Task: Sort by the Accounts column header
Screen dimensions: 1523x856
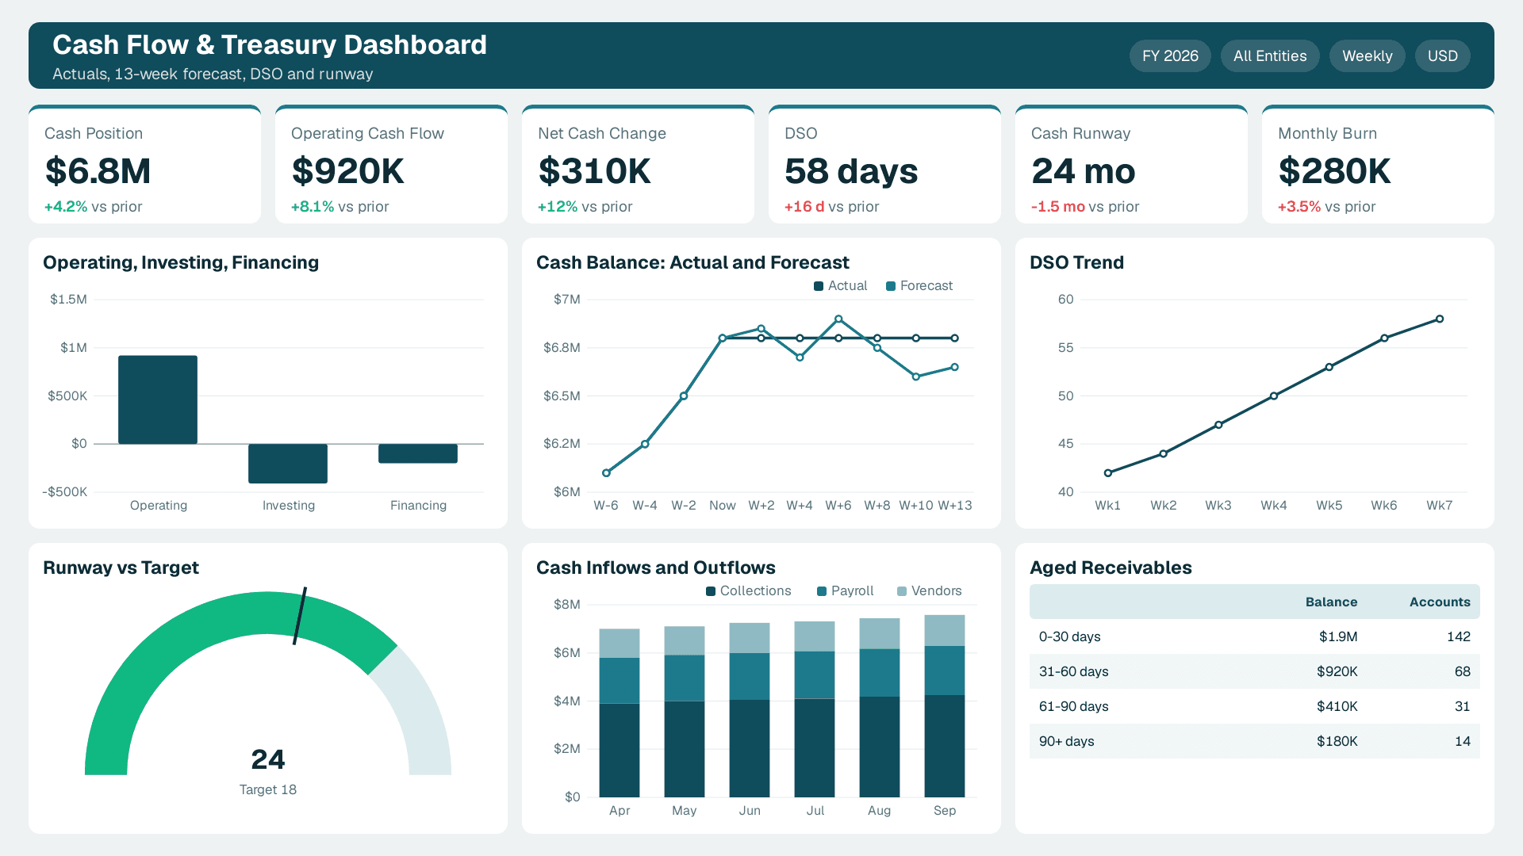Action: pos(1440,602)
